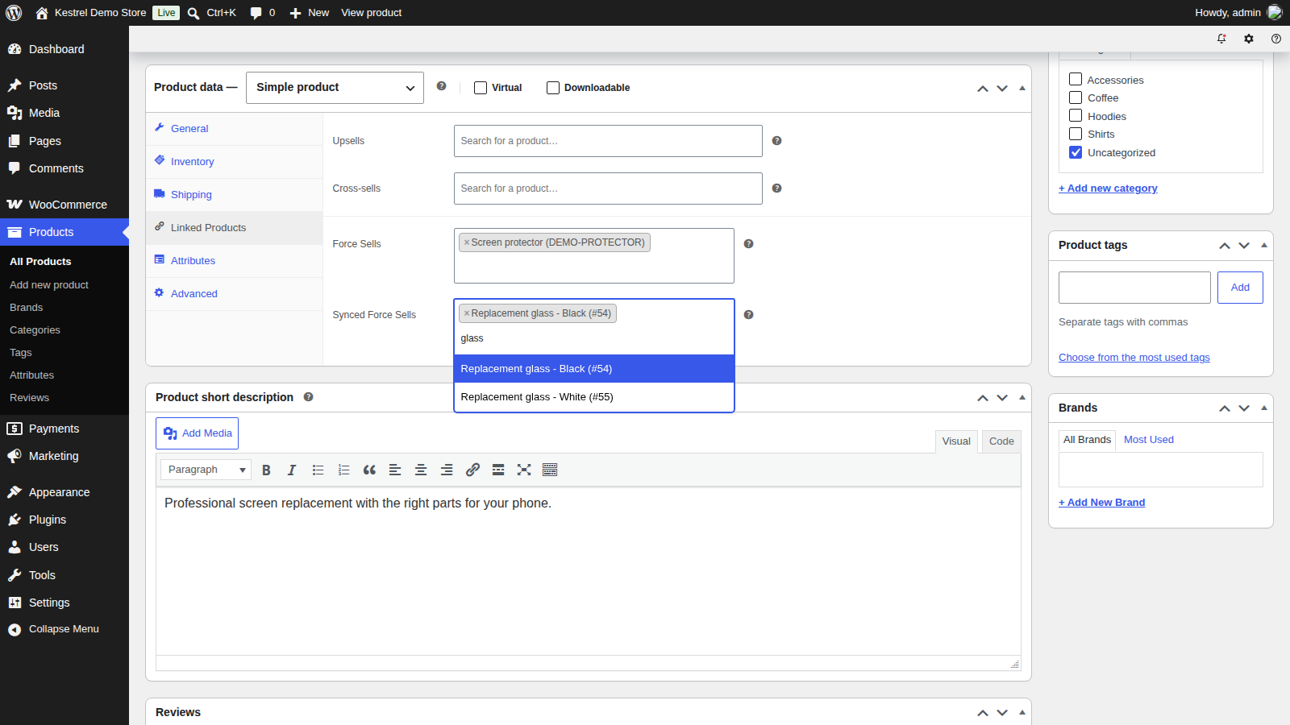This screenshot has width=1290, height=725.
Task: Open the Simple product type dropdown
Action: tap(335, 88)
